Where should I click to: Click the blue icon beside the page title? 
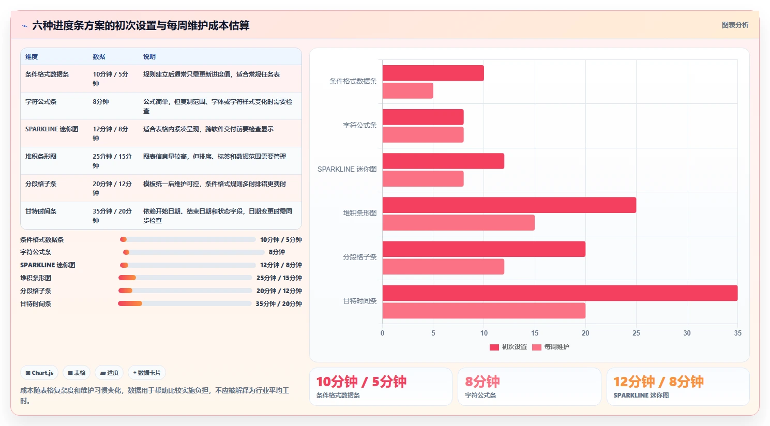[x=24, y=26]
